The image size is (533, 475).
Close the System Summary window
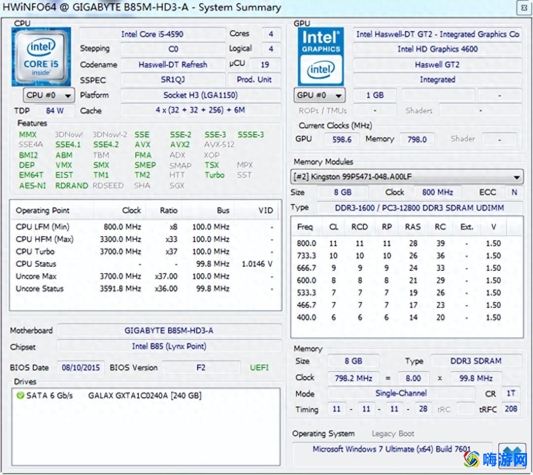tap(524, 7)
